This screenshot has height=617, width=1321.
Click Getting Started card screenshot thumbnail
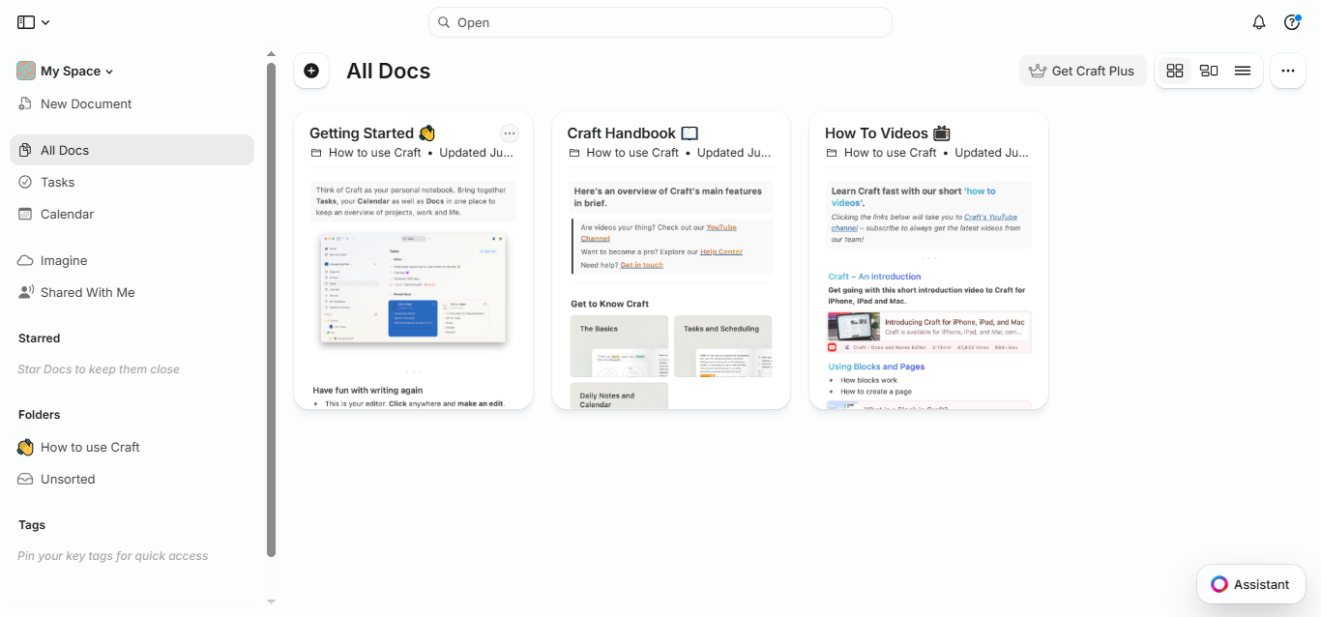pyautogui.click(x=413, y=288)
